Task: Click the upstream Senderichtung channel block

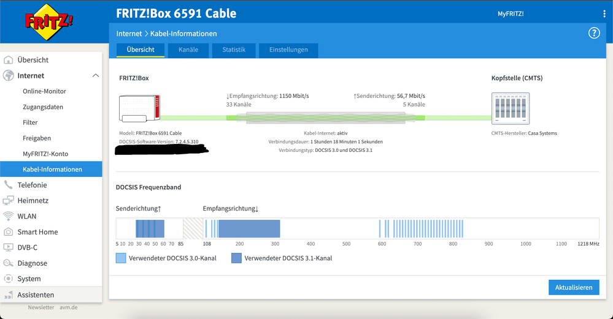Action: click(x=150, y=228)
